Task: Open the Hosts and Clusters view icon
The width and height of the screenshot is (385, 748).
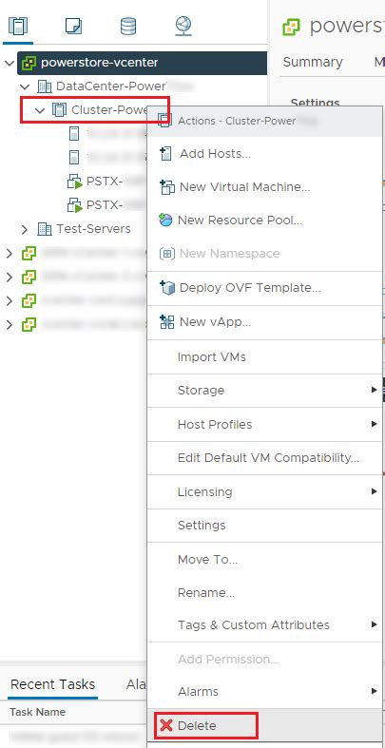Action: [x=18, y=26]
